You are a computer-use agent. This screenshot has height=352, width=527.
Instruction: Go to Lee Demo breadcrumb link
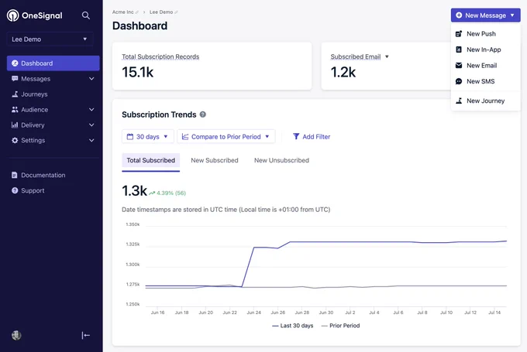coord(161,12)
